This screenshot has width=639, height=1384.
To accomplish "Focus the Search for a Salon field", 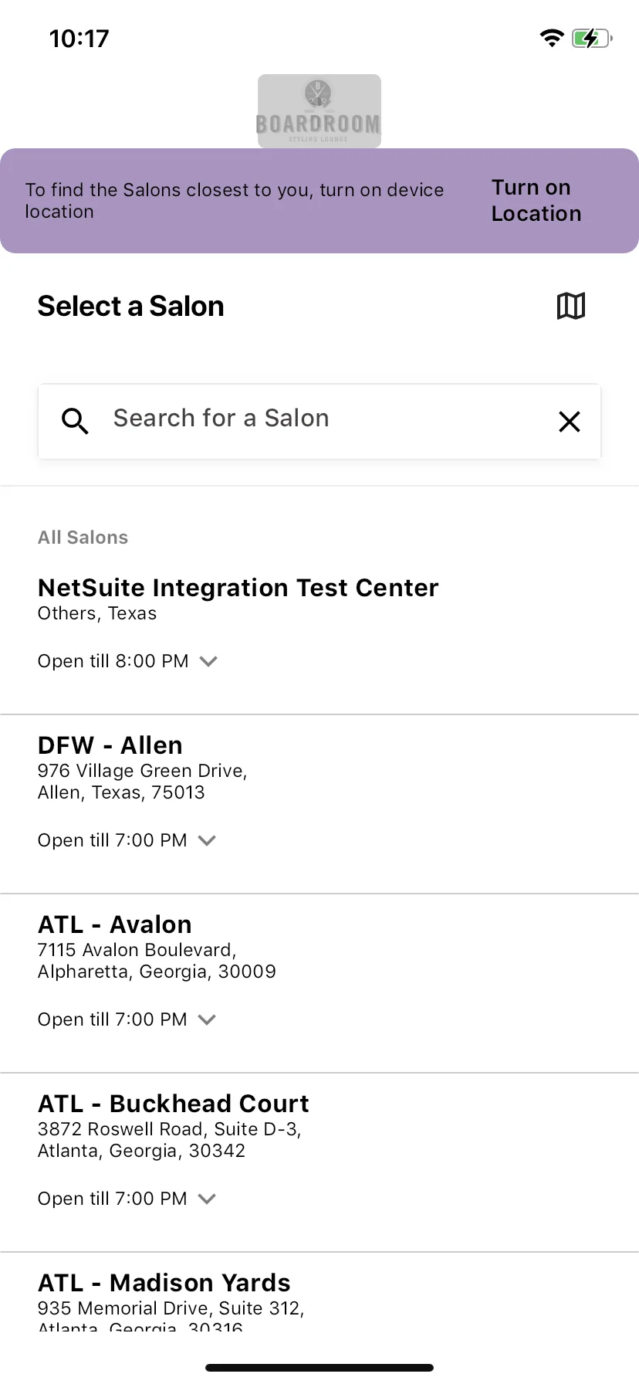I will [x=319, y=422].
